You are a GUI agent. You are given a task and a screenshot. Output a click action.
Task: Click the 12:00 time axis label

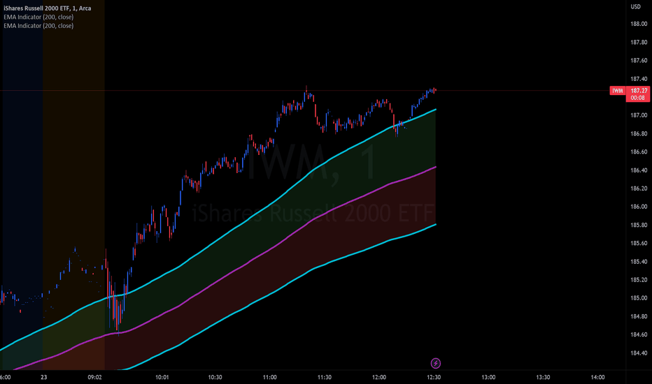[x=378, y=377]
